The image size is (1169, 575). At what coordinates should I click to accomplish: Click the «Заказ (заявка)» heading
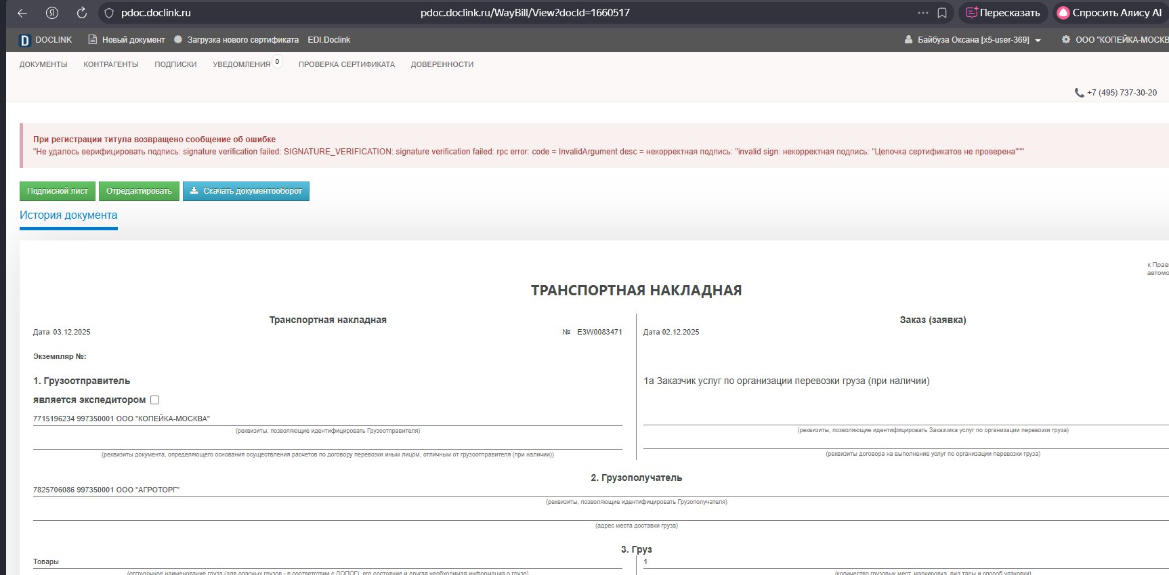tap(933, 320)
